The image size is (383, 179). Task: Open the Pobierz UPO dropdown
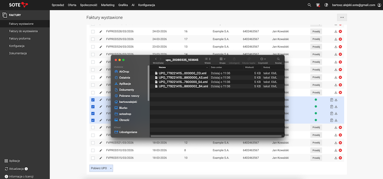(x=101, y=168)
